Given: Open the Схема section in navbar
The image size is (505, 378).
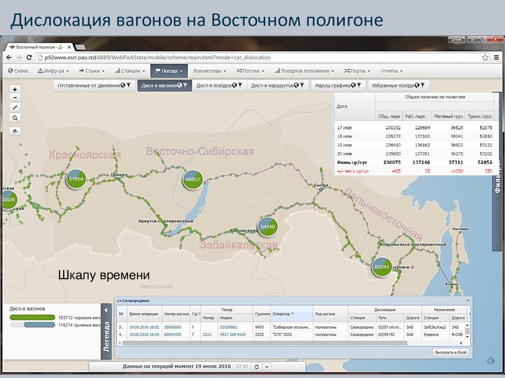Looking at the screenshot, I should (18, 71).
